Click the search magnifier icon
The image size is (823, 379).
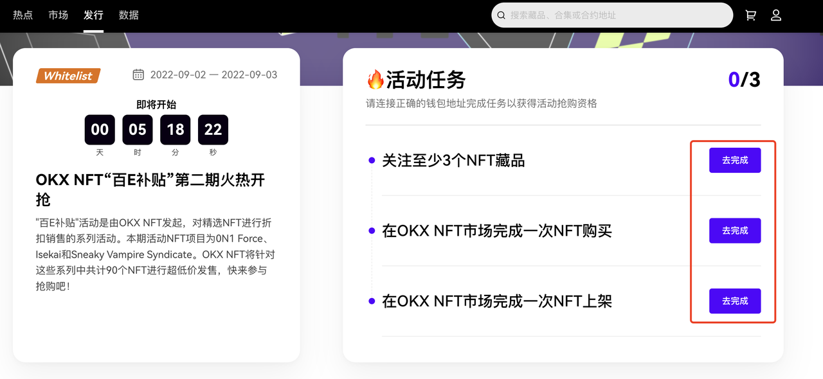coord(502,15)
